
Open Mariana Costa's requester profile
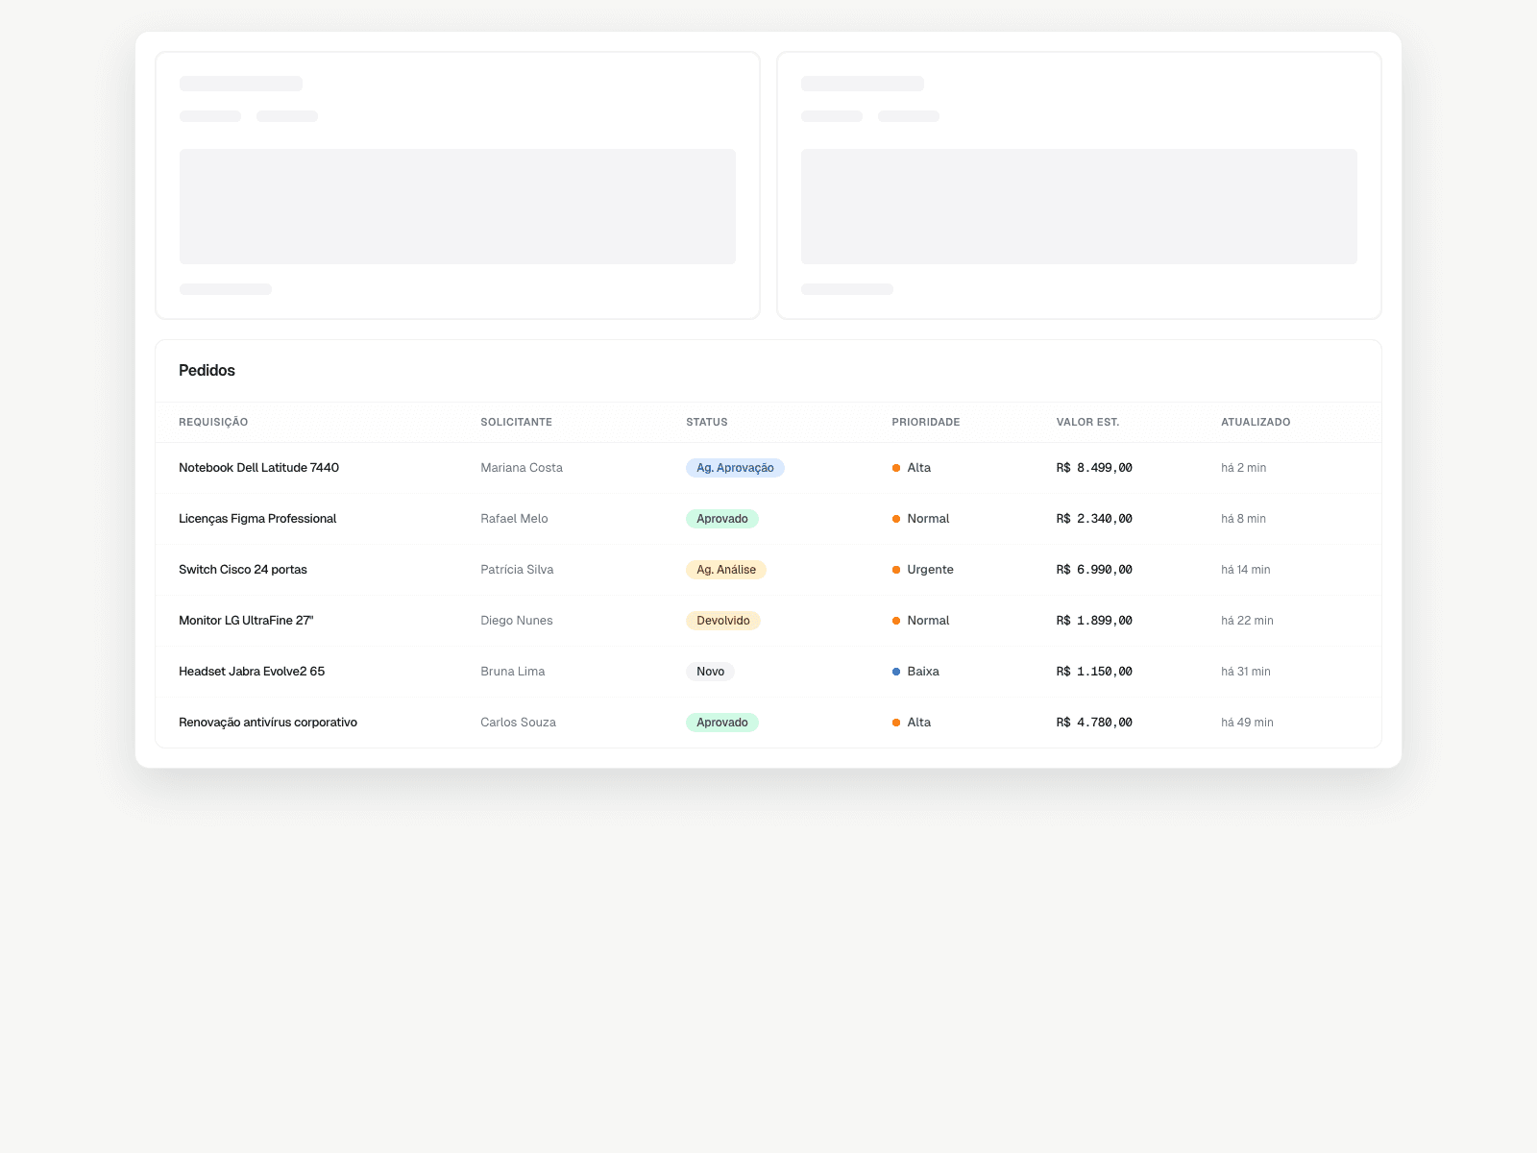tap(522, 468)
